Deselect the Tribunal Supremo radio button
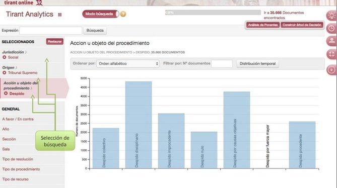The image size is (337, 188). click(5, 73)
